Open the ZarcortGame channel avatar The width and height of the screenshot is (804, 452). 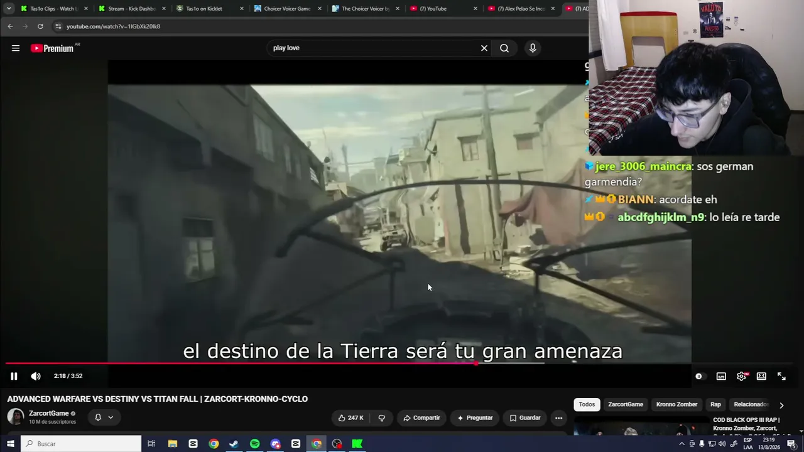point(16,416)
